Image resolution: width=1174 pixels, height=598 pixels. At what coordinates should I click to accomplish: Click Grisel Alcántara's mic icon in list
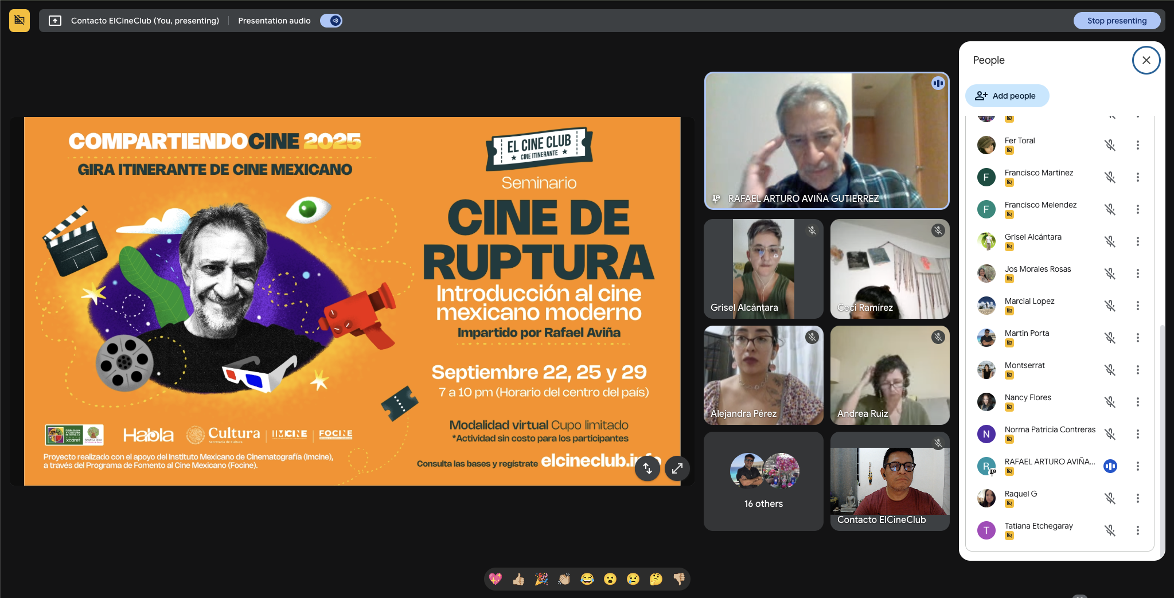pos(1110,241)
